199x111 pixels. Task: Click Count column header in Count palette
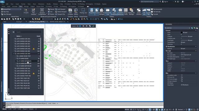point(39,36)
